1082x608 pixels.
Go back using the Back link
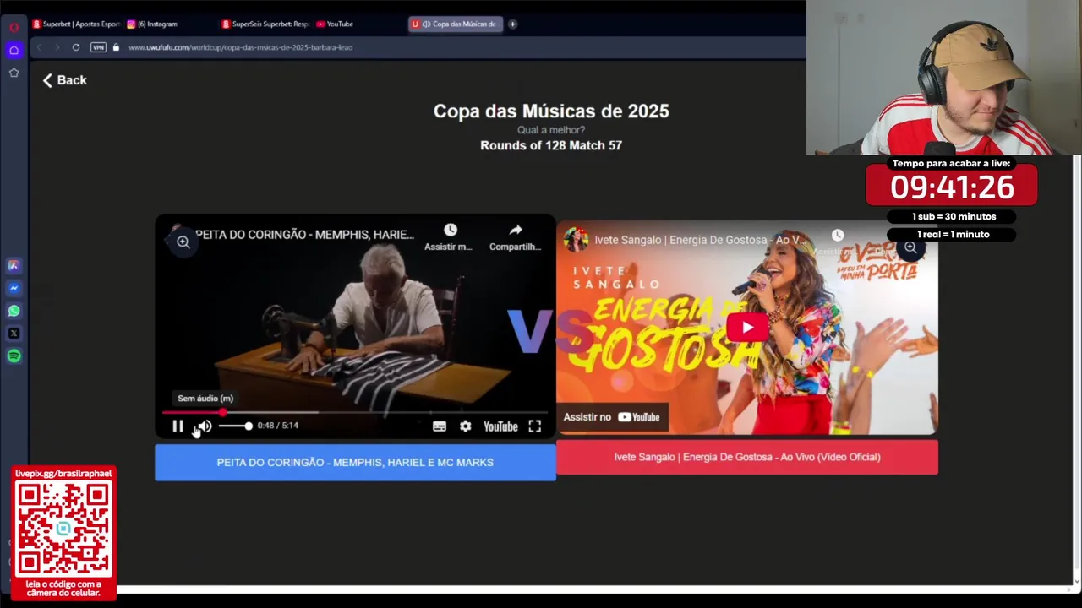(65, 80)
